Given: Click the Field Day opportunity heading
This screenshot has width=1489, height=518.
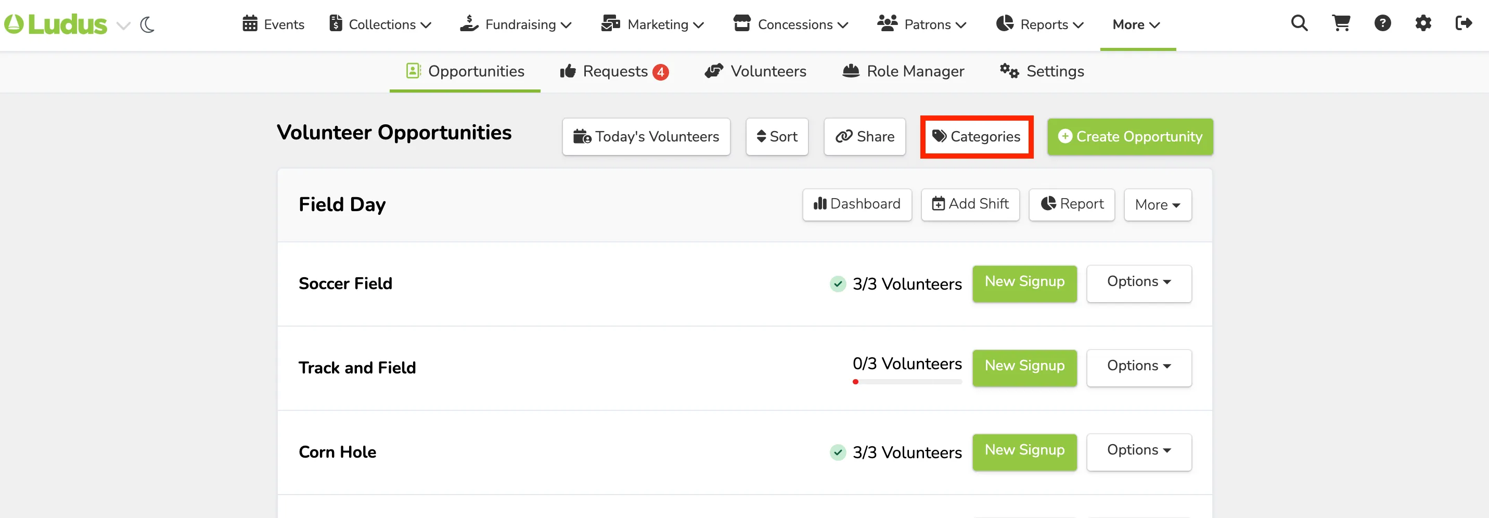Looking at the screenshot, I should 342,205.
